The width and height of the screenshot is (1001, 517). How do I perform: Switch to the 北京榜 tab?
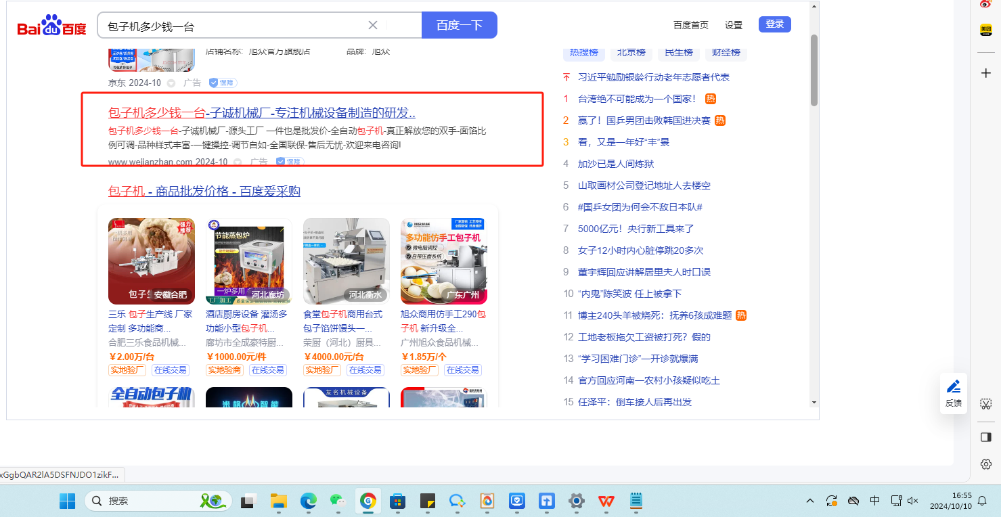point(631,52)
